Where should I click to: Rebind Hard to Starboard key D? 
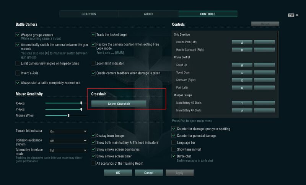242,50
